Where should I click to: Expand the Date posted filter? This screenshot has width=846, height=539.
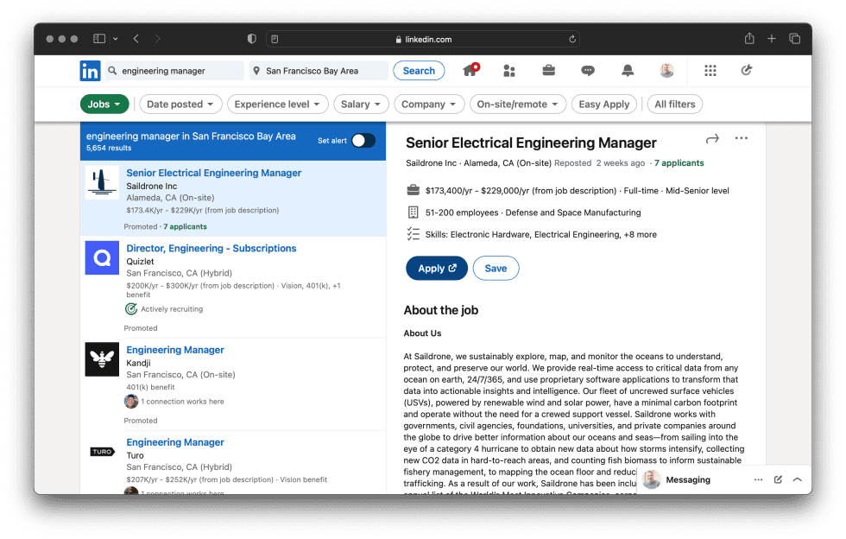(x=180, y=105)
